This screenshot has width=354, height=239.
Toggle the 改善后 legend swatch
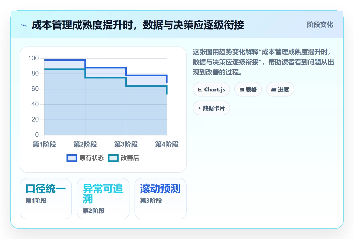tap(113, 158)
